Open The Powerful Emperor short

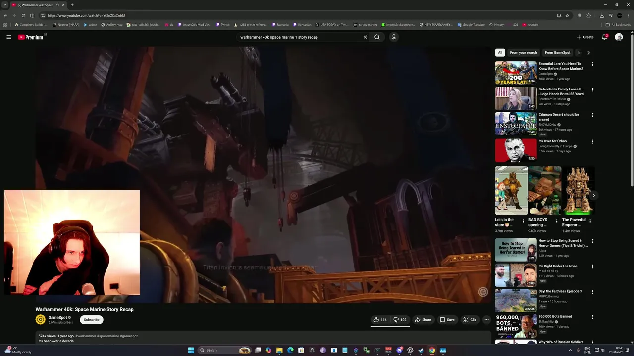[578, 190]
